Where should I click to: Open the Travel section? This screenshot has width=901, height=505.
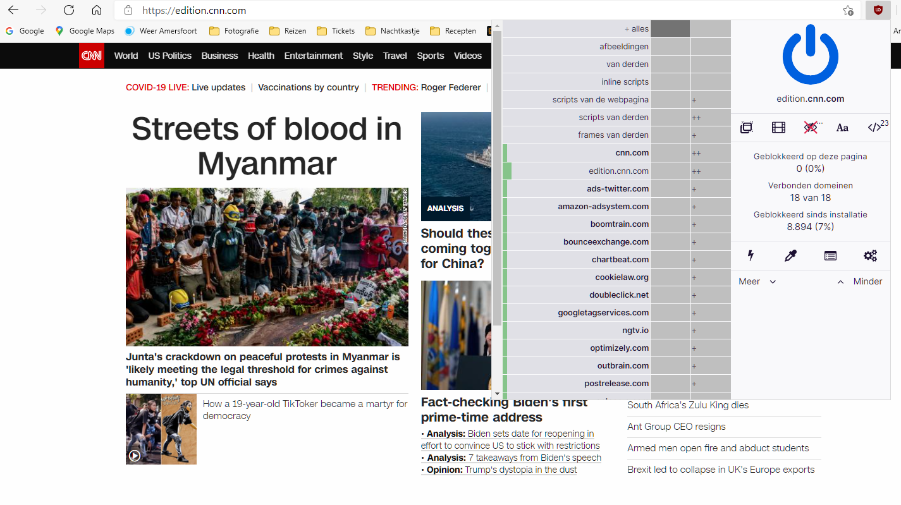[x=395, y=56]
